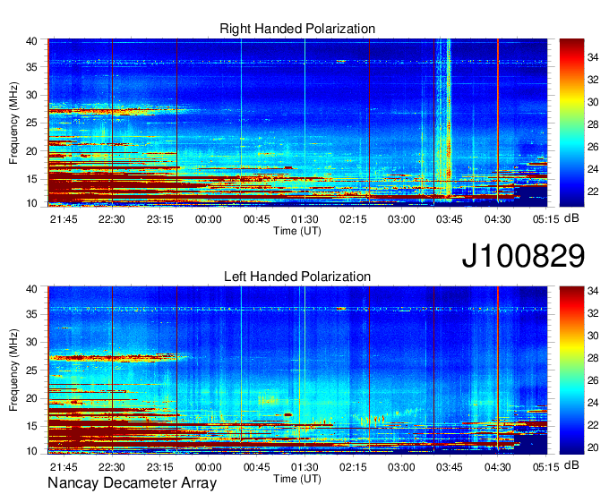Click the 02:15 tick under Left Handed plot
This screenshot has width=609, height=494.
(x=353, y=467)
